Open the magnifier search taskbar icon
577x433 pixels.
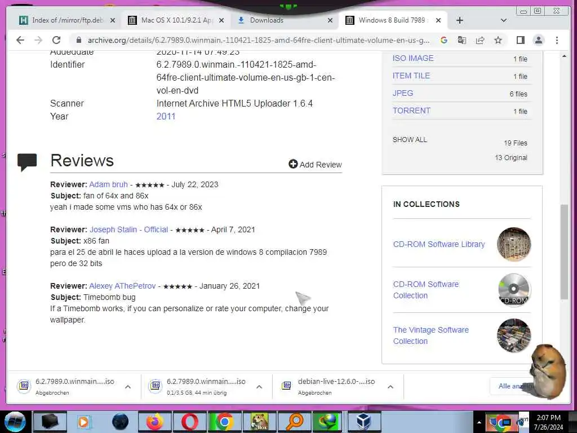294,422
